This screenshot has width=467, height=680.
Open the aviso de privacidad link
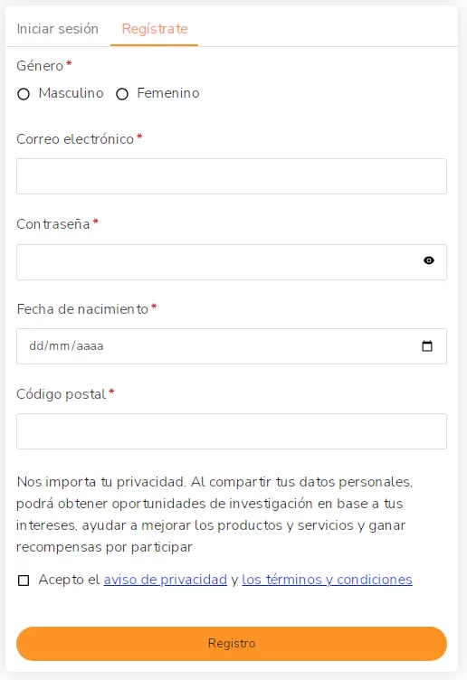[x=166, y=580]
